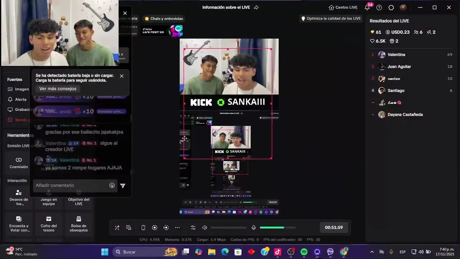Open the Centro LIVE link
The height and width of the screenshot is (259, 460).
[343, 7]
